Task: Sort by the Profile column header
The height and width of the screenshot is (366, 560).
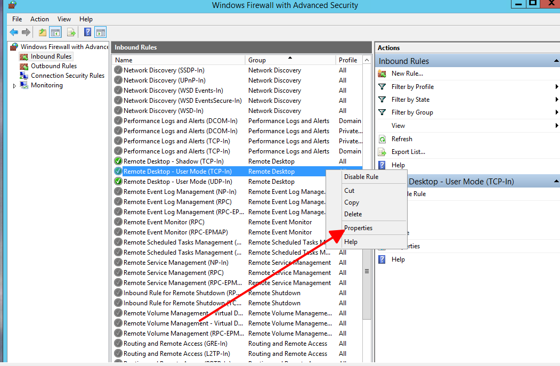Action: [x=349, y=60]
